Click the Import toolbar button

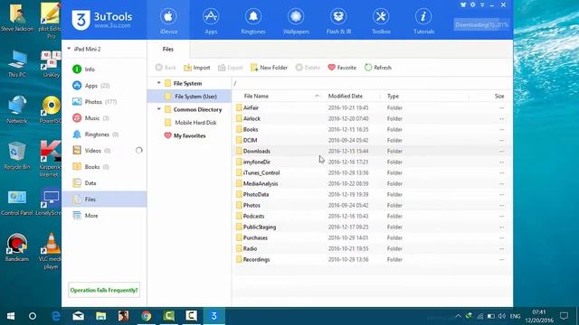point(197,68)
